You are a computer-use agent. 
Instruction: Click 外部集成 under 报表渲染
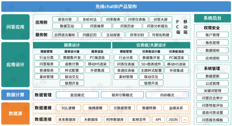click(98, 70)
